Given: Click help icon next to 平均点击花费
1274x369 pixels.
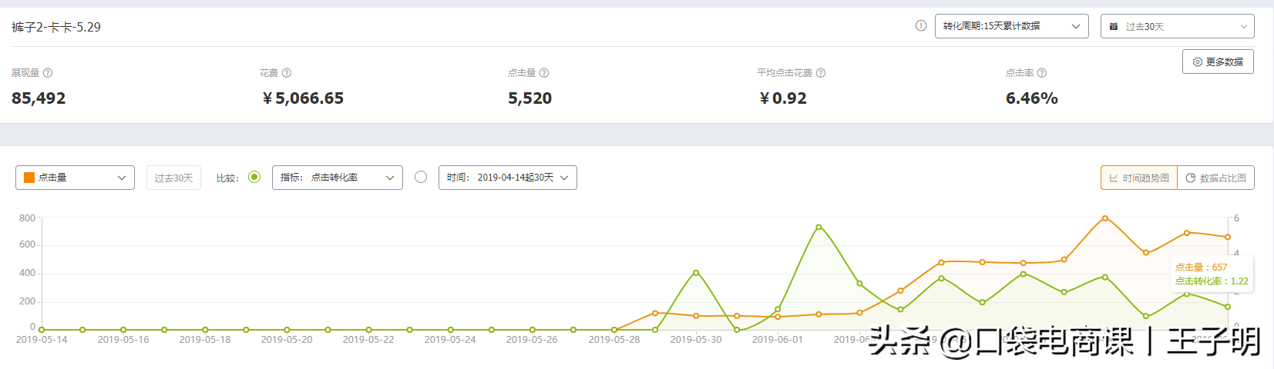Looking at the screenshot, I should coord(821,73).
